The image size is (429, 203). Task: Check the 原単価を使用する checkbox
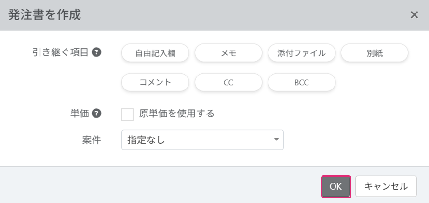point(128,114)
